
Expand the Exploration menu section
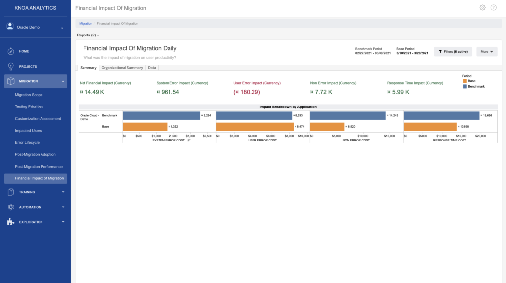(x=63, y=222)
